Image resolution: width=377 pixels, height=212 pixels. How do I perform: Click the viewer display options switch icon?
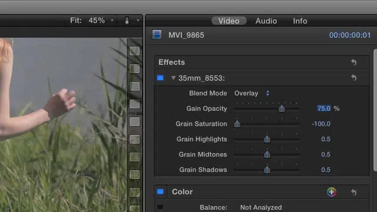(x=127, y=21)
